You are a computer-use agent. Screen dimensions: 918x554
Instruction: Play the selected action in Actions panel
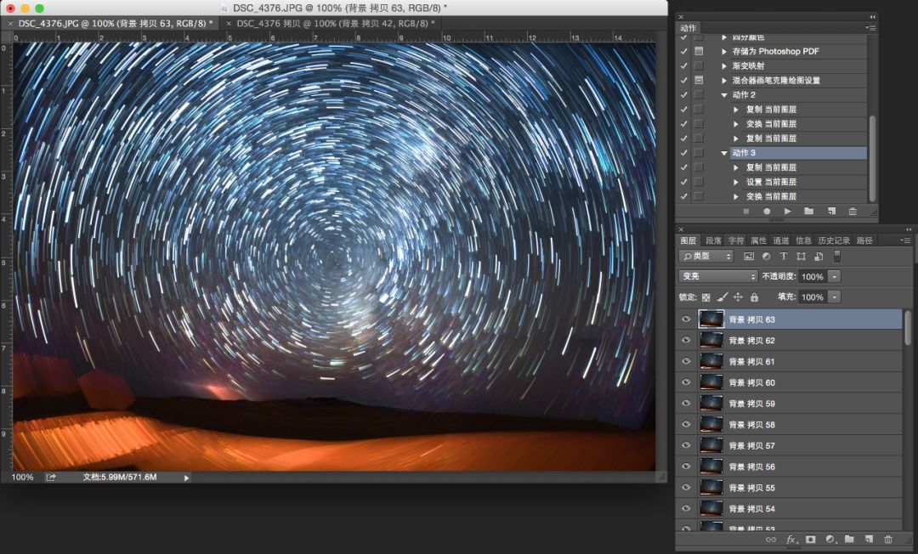coord(788,211)
